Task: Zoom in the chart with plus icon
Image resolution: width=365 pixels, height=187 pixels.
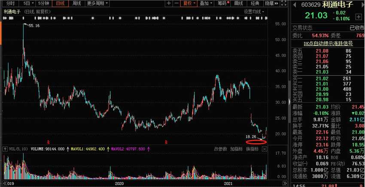Action: (169, 3)
